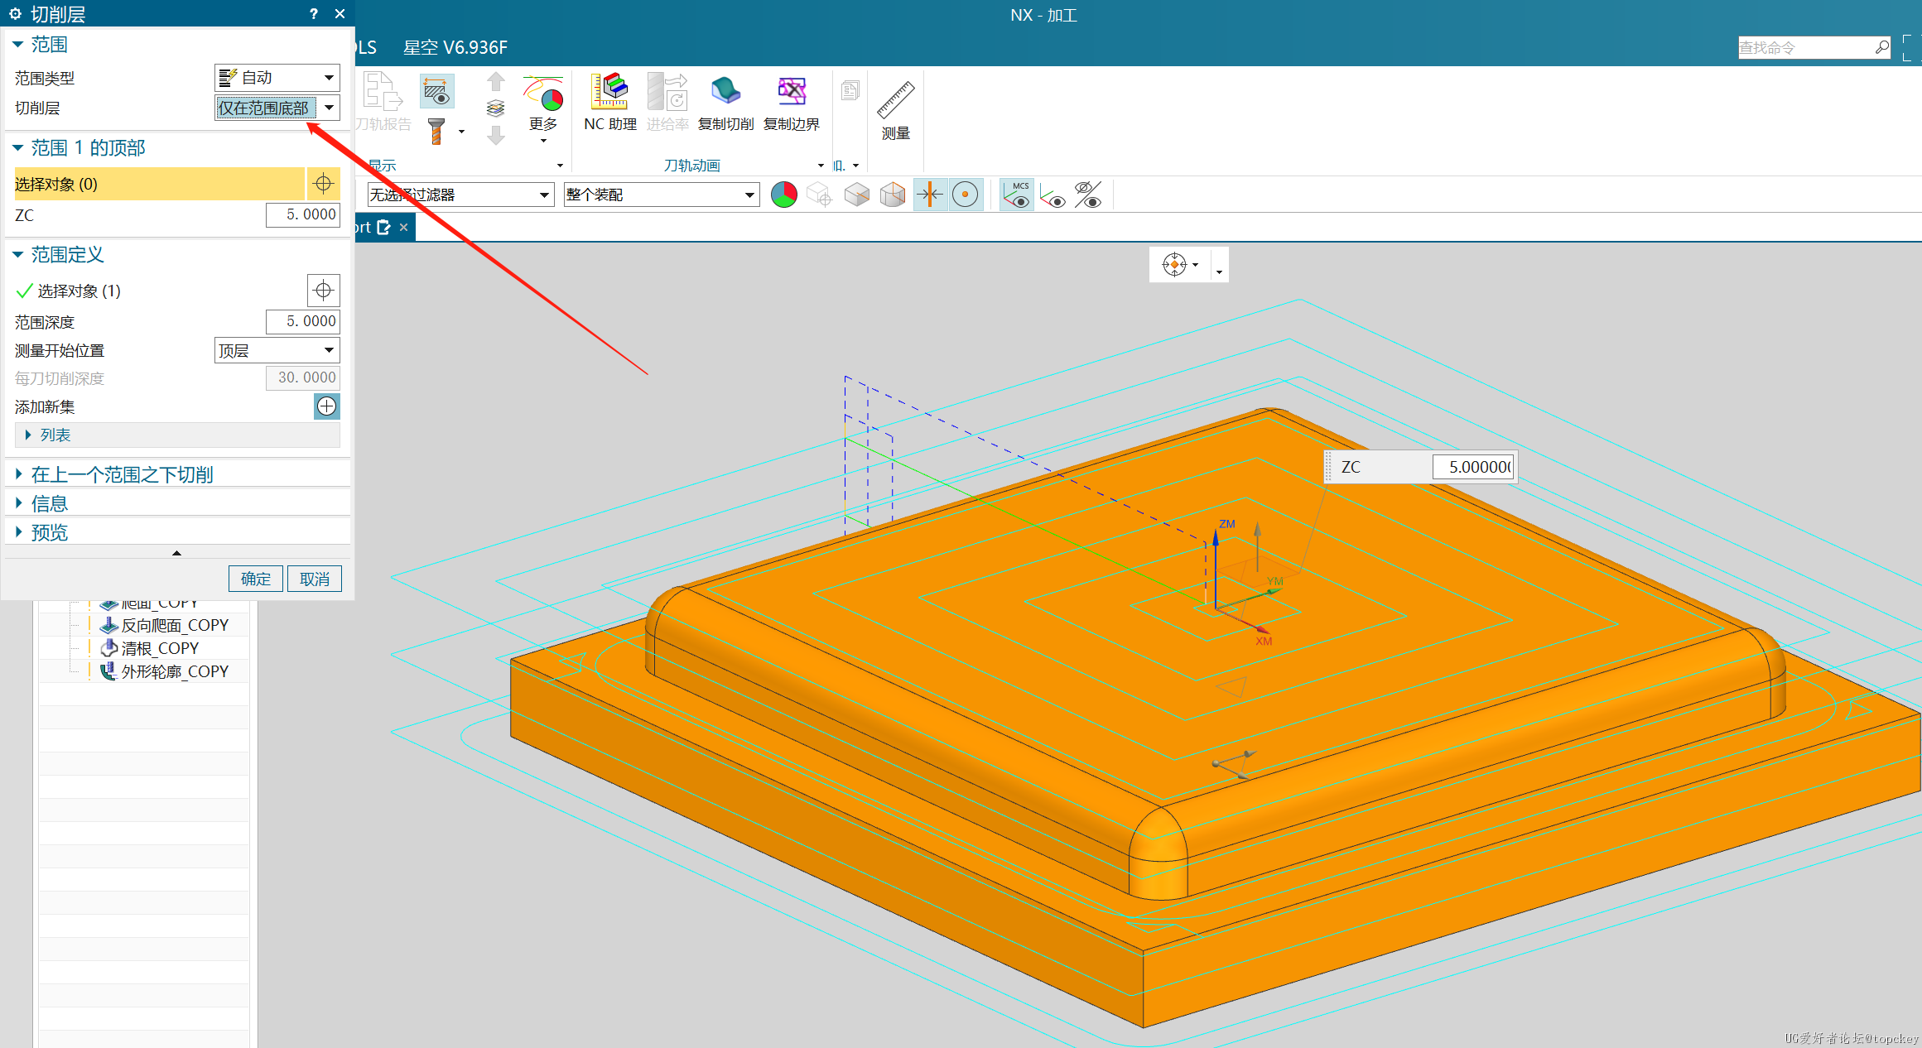Click the floating ZC 5.00000 viewport field
Image resolution: width=1922 pixels, height=1048 pixels.
point(1473,467)
